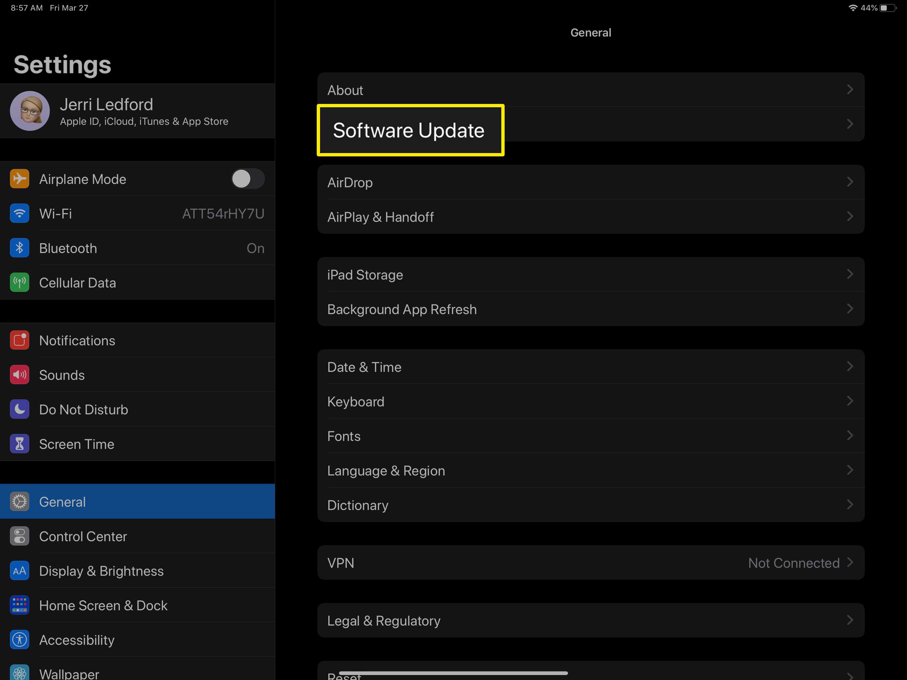Tap the Display & Brightness AA icon
Screen dimensions: 907x680
19,570
